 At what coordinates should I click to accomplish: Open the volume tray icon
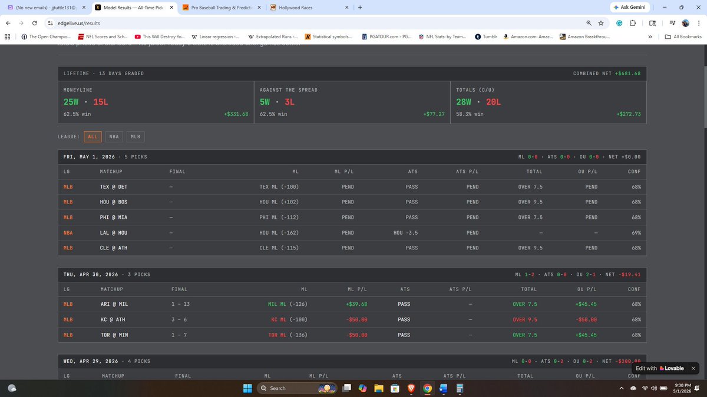click(x=654, y=388)
